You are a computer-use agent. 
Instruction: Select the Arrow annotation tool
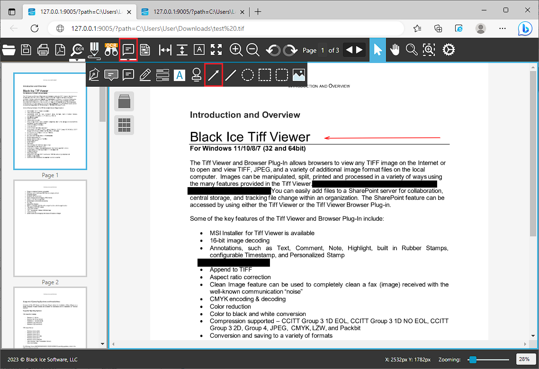click(x=214, y=75)
